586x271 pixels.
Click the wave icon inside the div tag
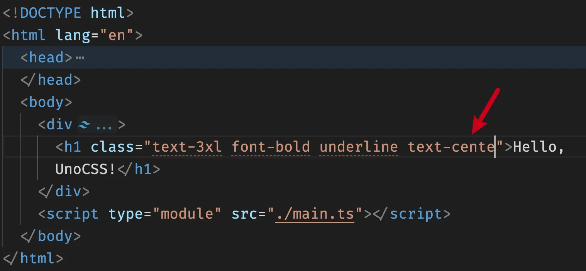point(84,125)
